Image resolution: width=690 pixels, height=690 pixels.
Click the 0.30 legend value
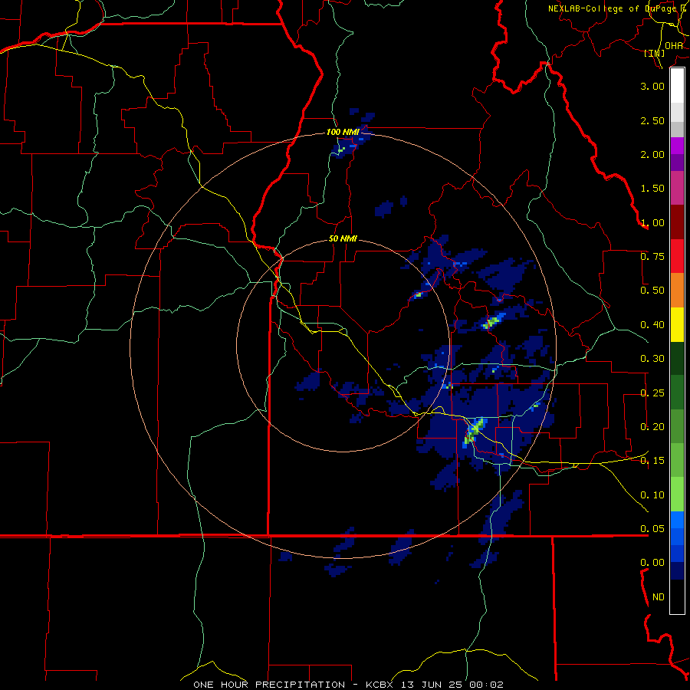click(652, 359)
